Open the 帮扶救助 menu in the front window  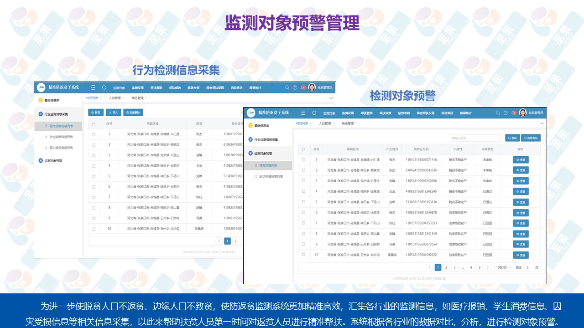(366, 113)
